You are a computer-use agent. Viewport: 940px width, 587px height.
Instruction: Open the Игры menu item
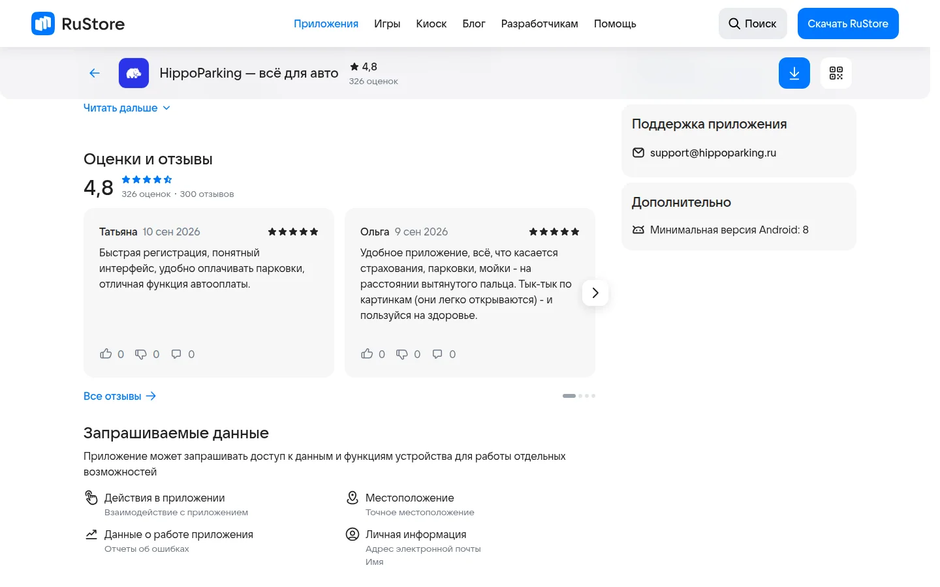[387, 23]
